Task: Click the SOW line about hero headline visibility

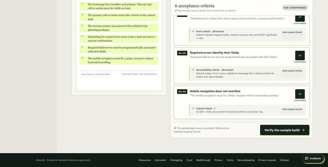Action: tap(119, 6)
